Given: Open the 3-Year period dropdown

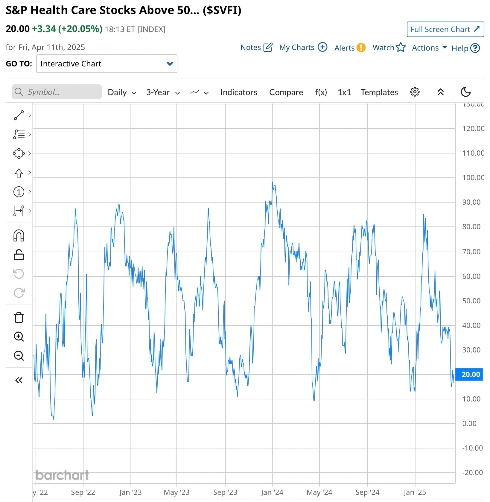Looking at the screenshot, I should point(163,92).
